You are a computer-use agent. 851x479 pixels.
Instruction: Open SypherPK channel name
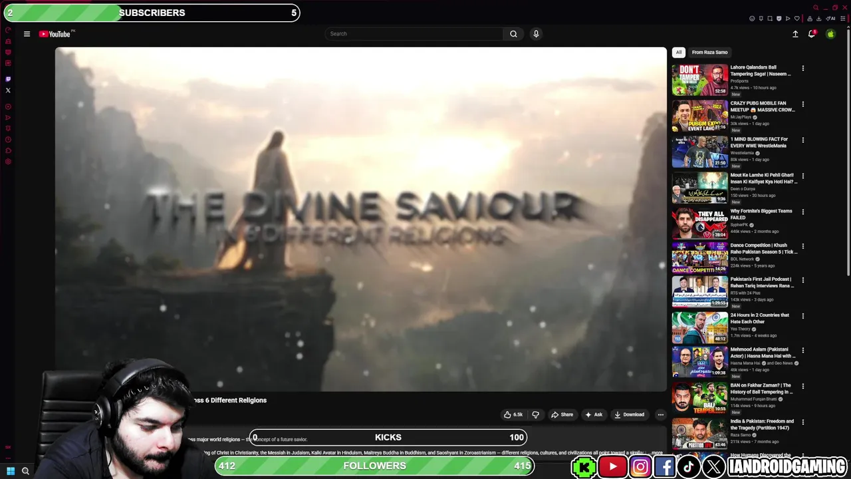click(739, 225)
